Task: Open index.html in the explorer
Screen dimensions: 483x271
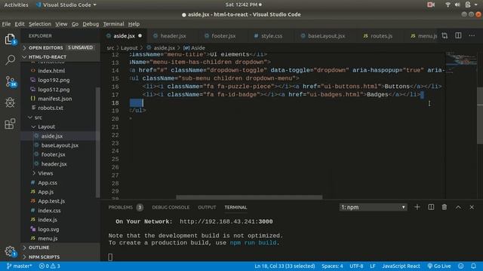Action: click(x=51, y=71)
